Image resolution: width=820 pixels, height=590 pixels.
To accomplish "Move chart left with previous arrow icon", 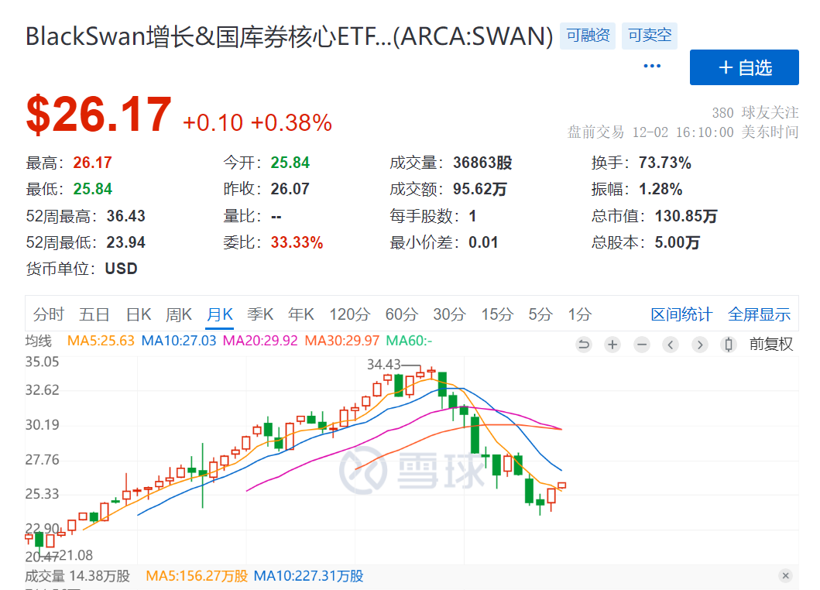I will tap(671, 344).
